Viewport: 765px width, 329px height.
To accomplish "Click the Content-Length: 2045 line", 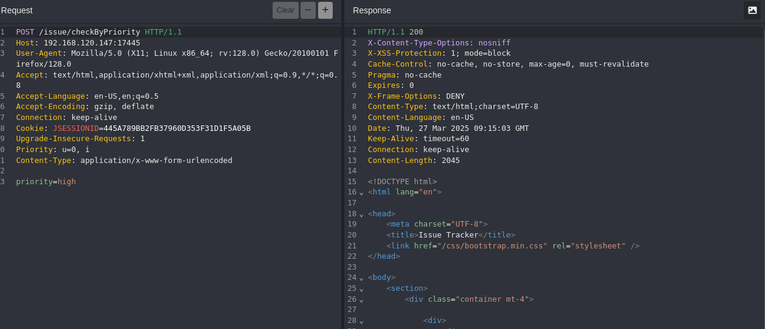I will (414, 161).
